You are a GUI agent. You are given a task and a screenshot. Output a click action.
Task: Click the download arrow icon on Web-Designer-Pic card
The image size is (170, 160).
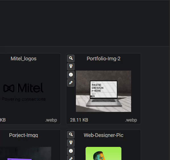click(71, 143)
